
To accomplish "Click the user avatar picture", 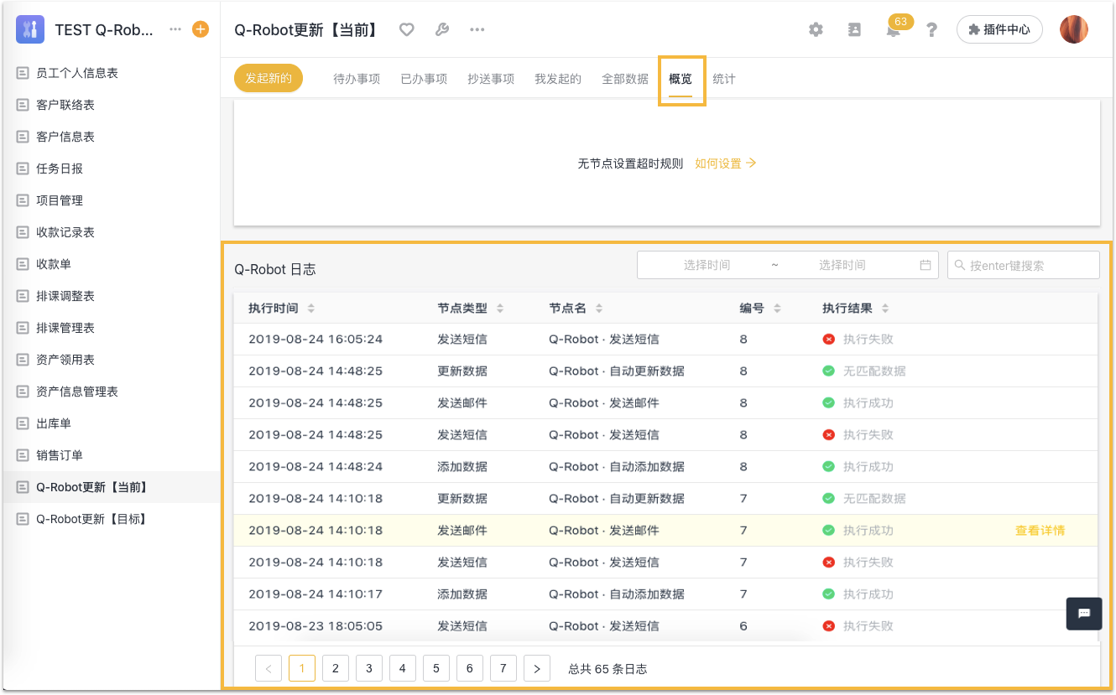I will point(1074,29).
